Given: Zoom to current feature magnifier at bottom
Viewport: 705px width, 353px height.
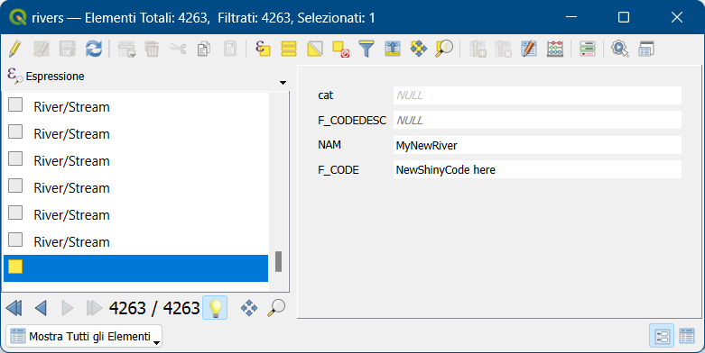Looking at the screenshot, I should tap(276, 308).
